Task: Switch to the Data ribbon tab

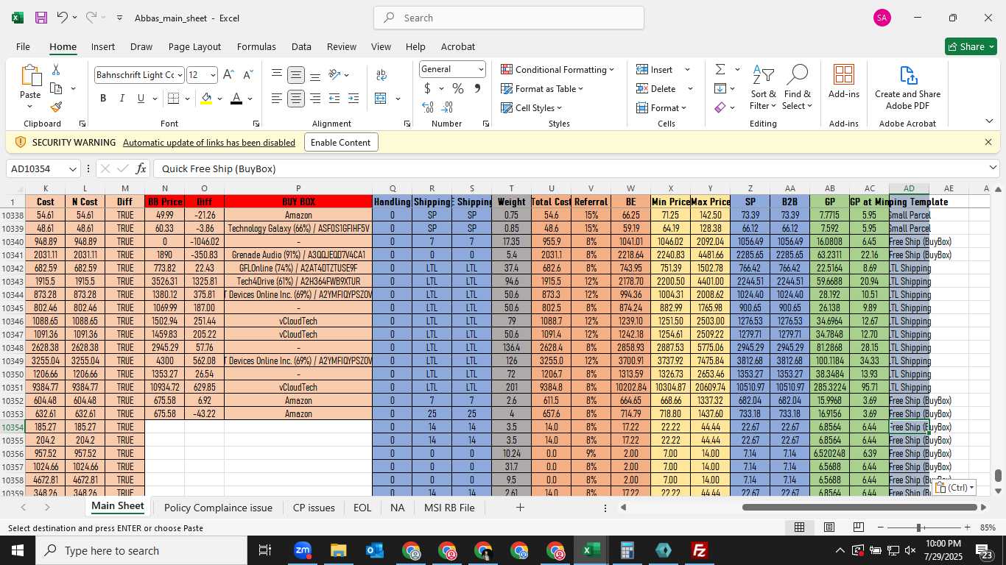Action: pyautogui.click(x=301, y=46)
